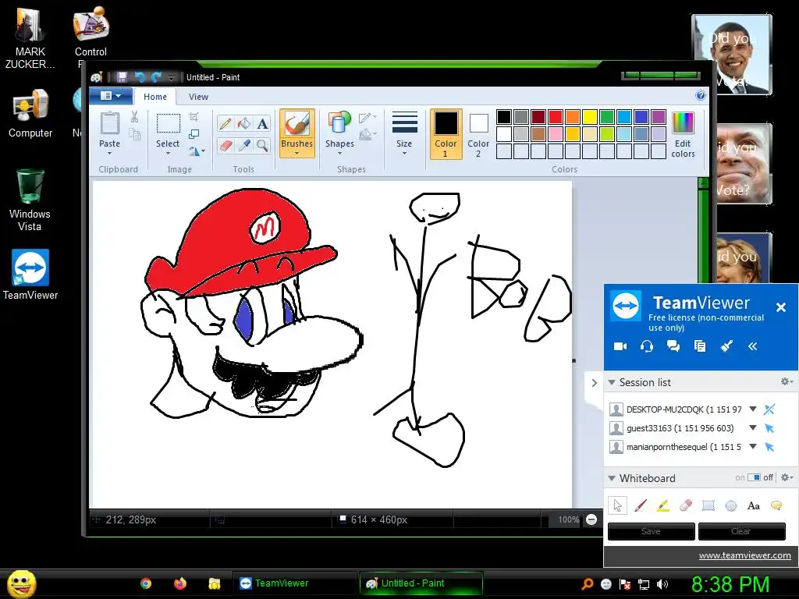Select the Text tool in Paint
The height and width of the screenshot is (599, 799).
pos(262,124)
